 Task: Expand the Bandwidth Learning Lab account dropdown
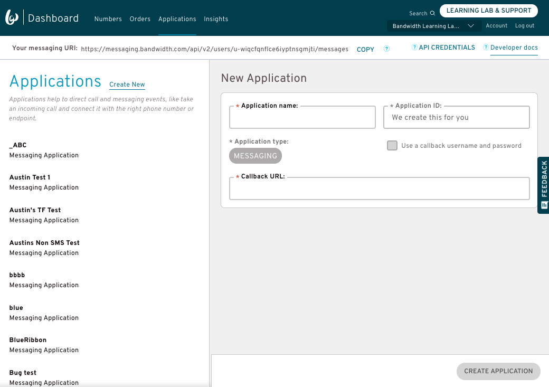(x=434, y=26)
